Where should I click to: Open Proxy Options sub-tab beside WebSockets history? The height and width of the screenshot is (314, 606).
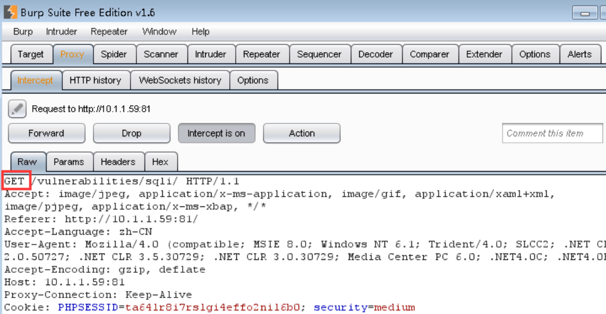tap(253, 81)
